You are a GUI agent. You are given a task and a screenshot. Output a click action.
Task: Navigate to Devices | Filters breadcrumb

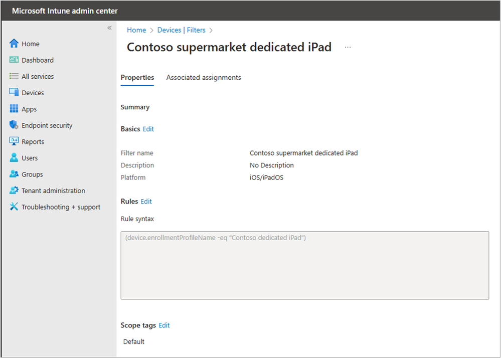(181, 30)
